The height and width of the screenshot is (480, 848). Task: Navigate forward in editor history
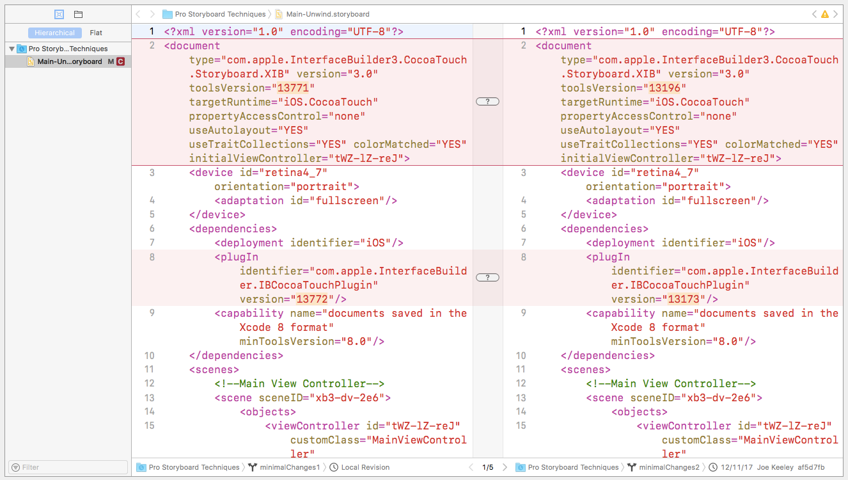[x=152, y=14]
